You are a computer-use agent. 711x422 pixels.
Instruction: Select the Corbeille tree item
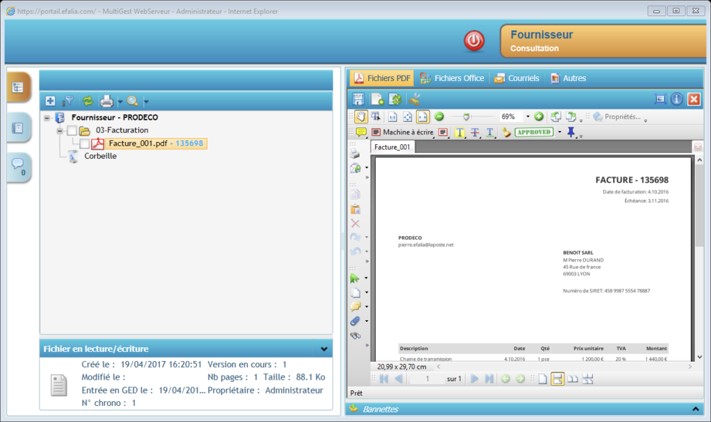[x=100, y=156]
